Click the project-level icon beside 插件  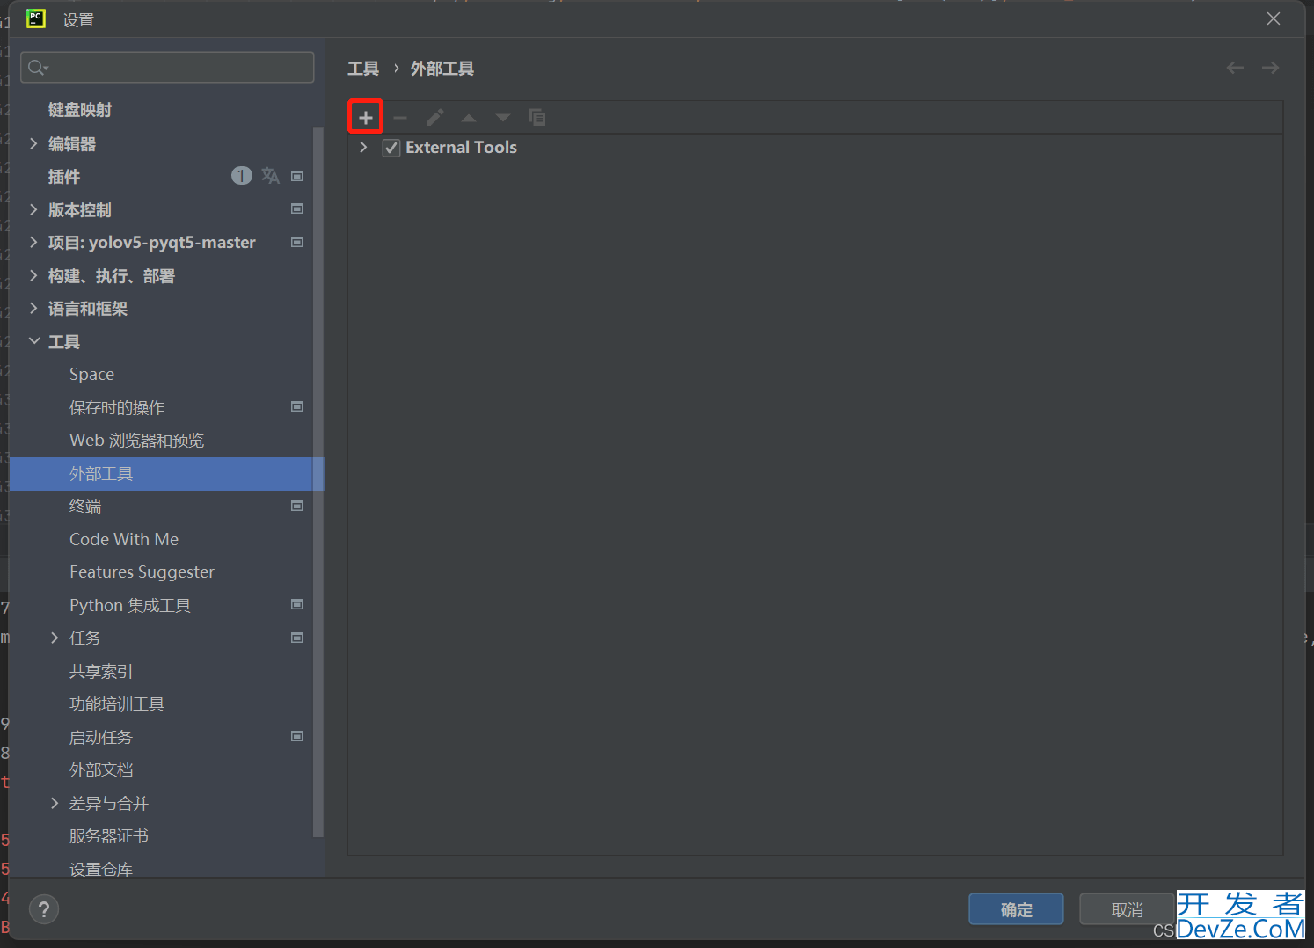point(297,176)
